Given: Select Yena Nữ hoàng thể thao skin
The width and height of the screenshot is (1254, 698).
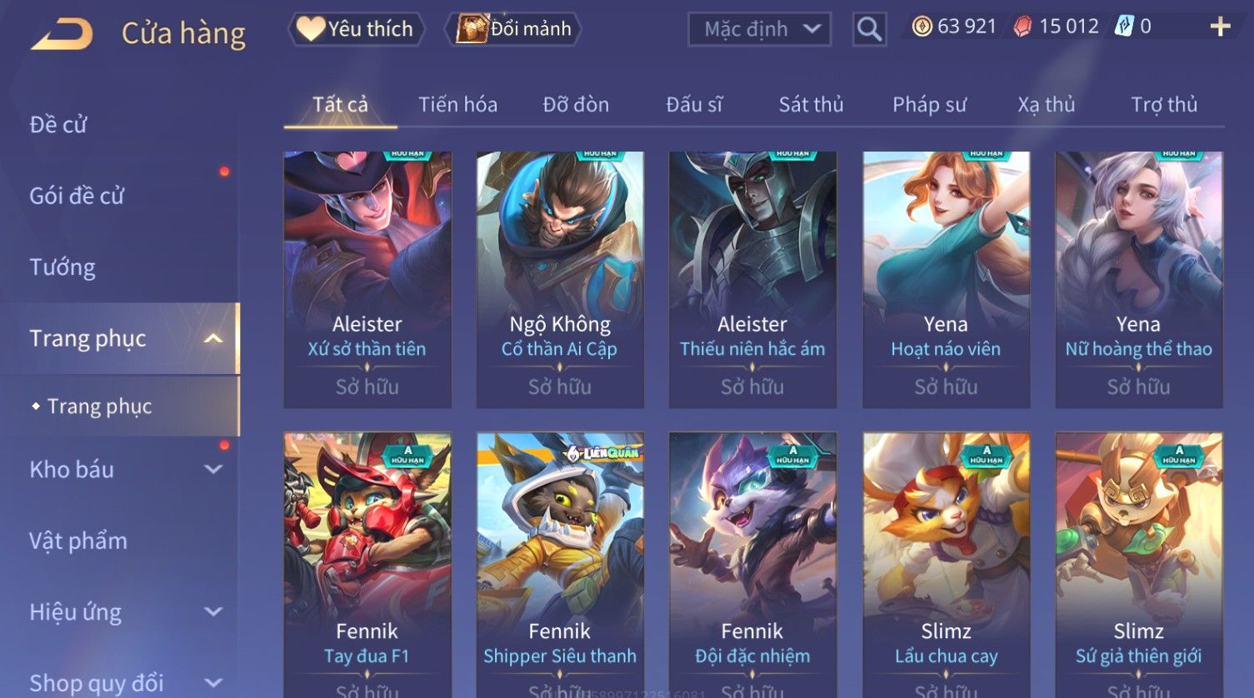Looking at the screenshot, I should [x=1139, y=280].
